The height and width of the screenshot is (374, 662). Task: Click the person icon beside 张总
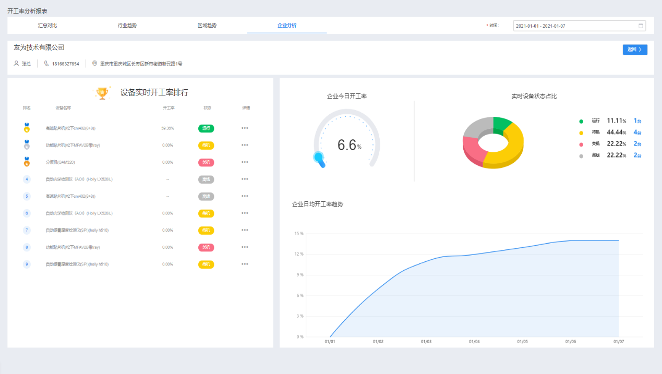point(16,64)
